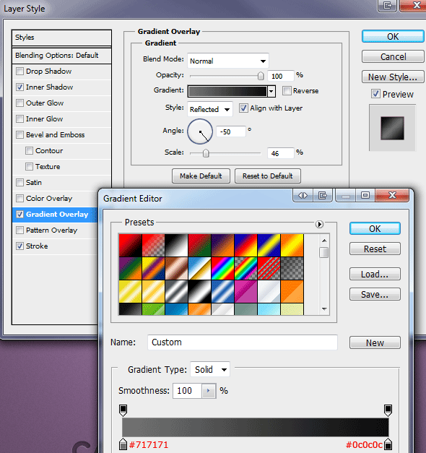Click the angle dial control
The width and height of the screenshot is (426, 453).
pos(200,131)
